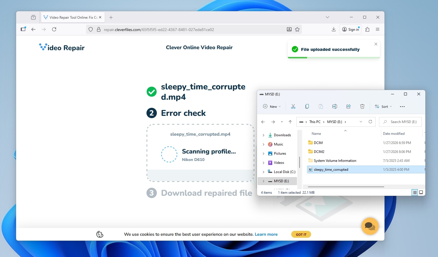The height and width of the screenshot is (257, 438).
Task: Delete the selected file via the trash icon
Action: pos(362,106)
